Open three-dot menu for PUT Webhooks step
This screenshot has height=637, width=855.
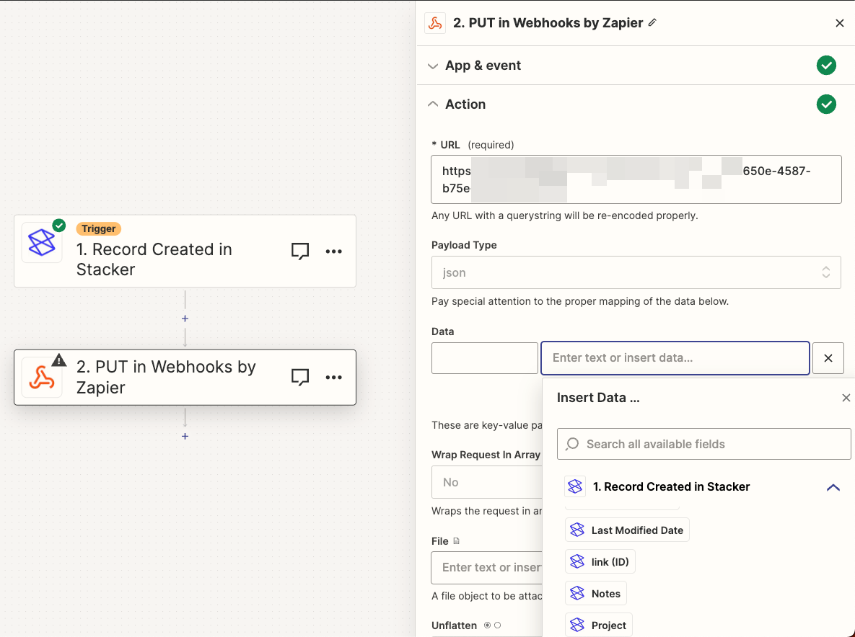point(334,378)
